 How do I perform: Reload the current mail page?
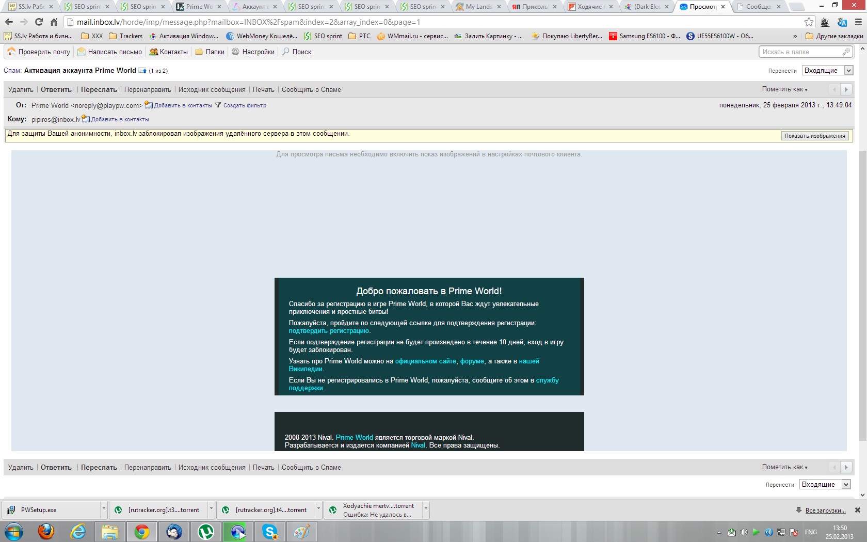39,22
